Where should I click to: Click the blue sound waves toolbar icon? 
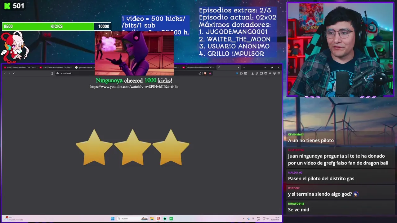click(237, 73)
